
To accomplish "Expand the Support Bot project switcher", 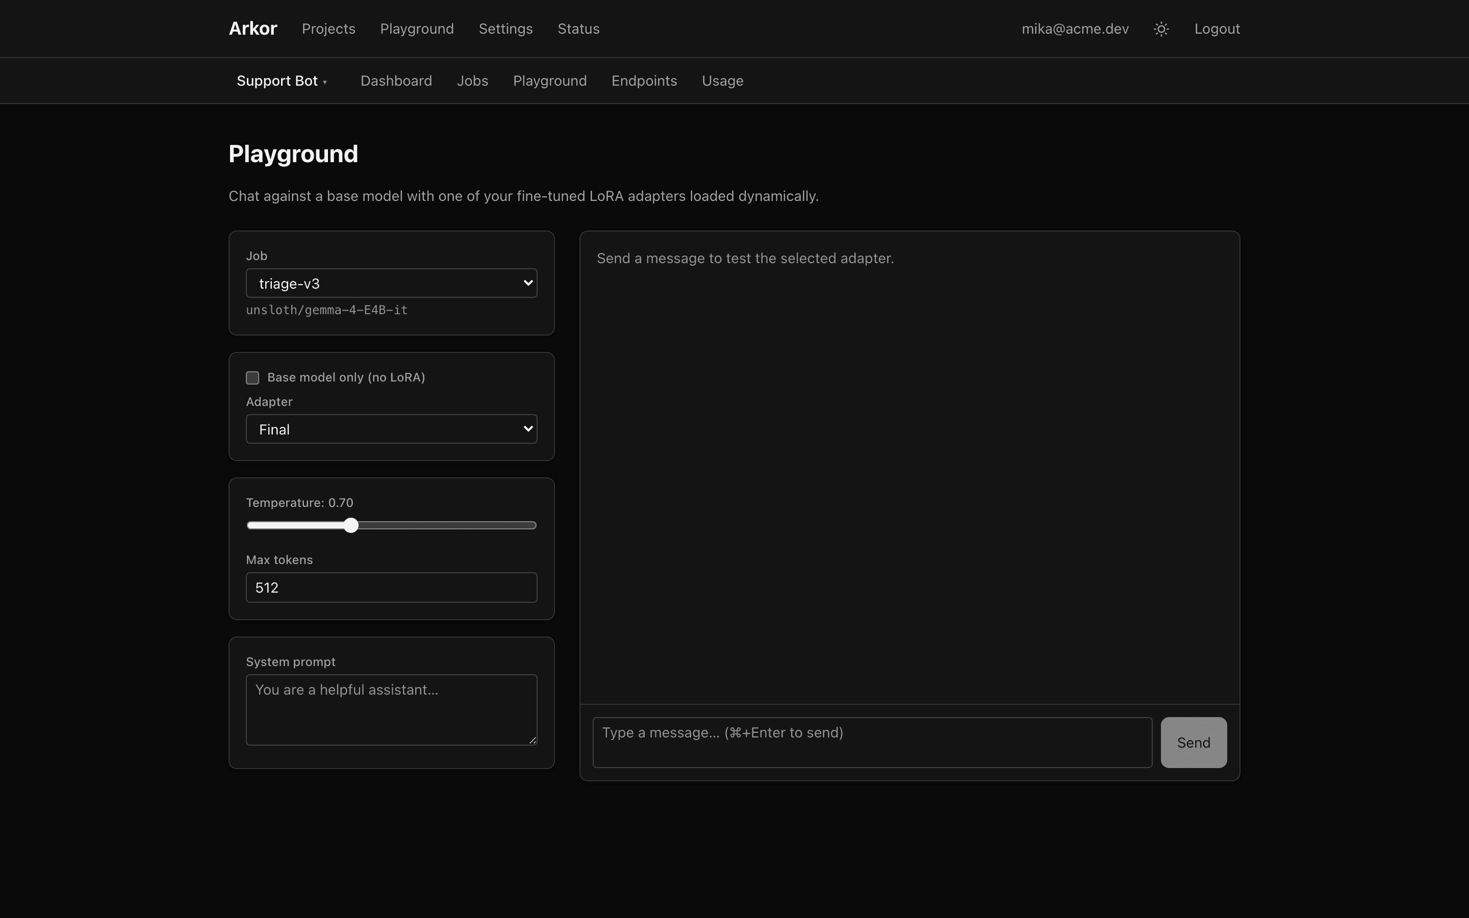I will coord(282,81).
